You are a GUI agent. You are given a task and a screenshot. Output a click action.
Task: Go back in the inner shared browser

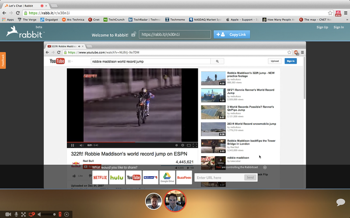click(x=47, y=52)
